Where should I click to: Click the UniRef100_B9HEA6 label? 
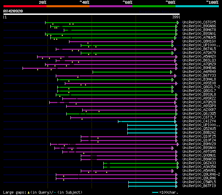coord(199,68)
